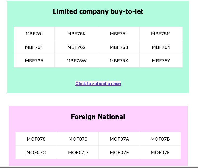Choose the MOF07F cell
This screenshot has height=168, width=198.
click(160, 152)
